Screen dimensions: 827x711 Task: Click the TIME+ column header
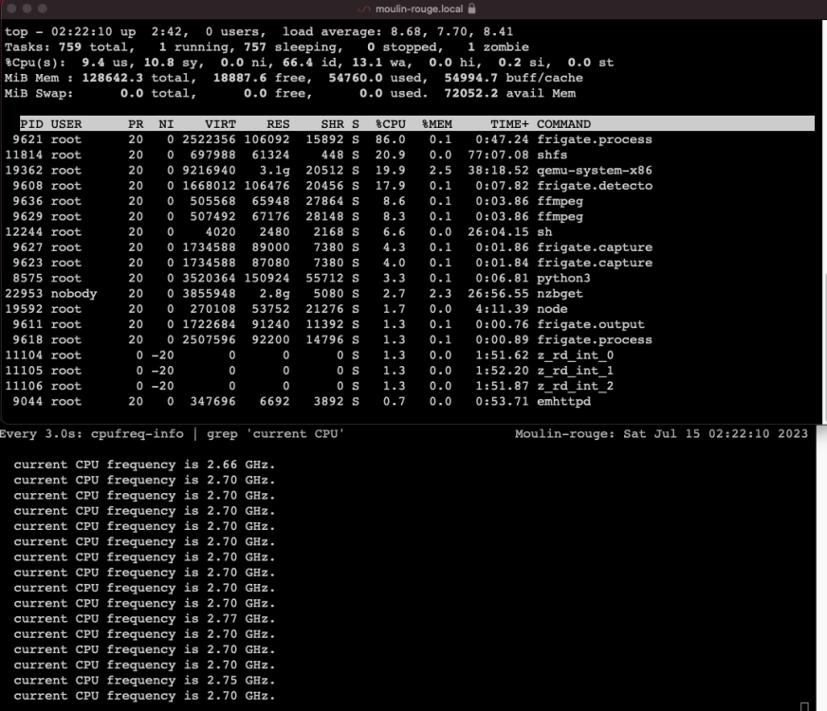(509, 124)
